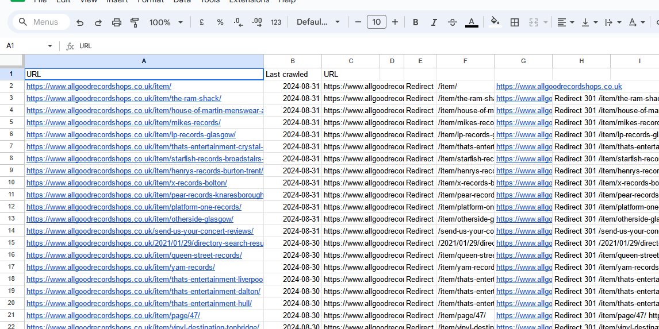This screenshot has width=659, height=329.
Task: Click the Redo icon
Action: (x=98, y=22)
